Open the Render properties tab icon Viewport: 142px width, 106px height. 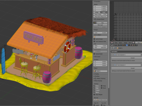point(115,45)
